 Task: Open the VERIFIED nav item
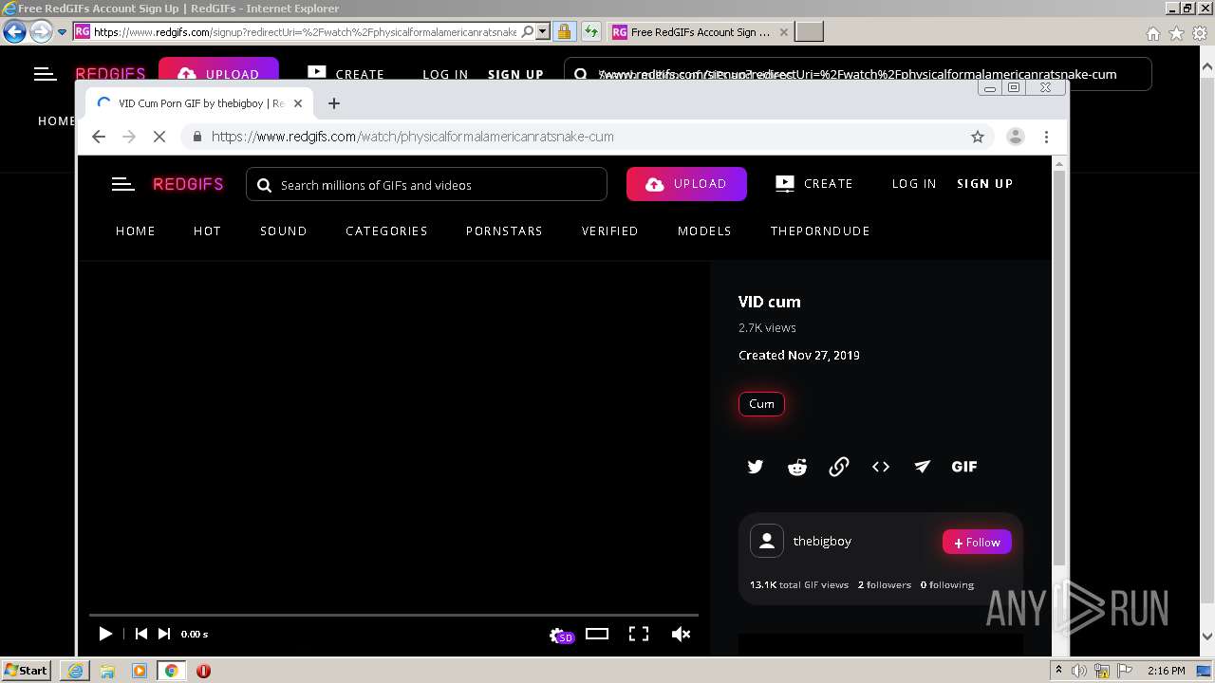pos(610,231)
